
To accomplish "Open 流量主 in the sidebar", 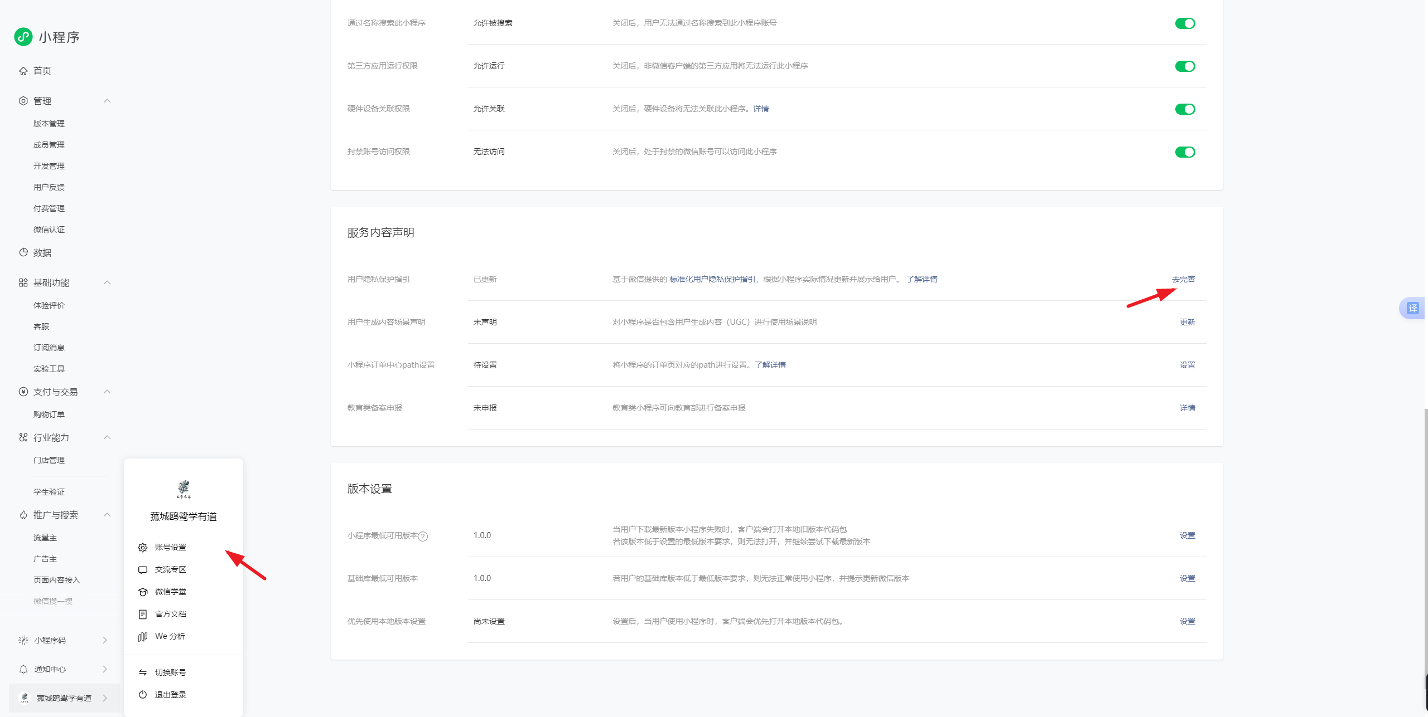I will pyautogui.click(x=45, y=538).
